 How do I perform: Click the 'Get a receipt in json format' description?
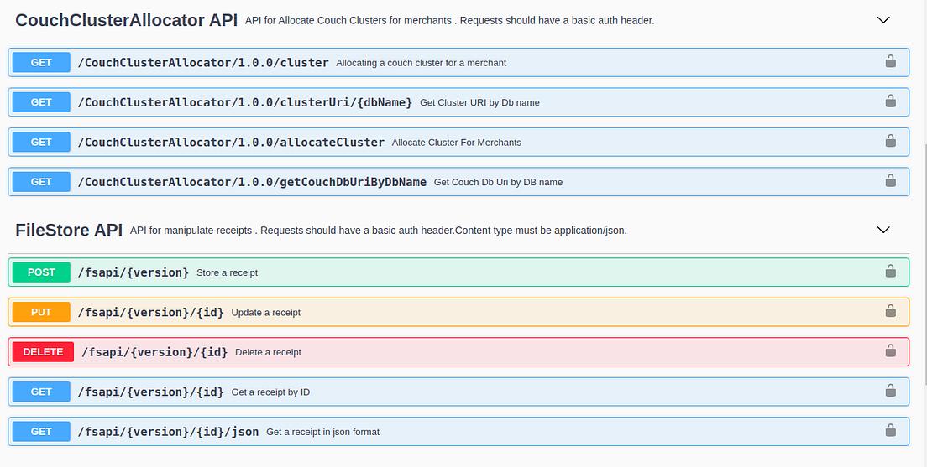pos(322,432)
